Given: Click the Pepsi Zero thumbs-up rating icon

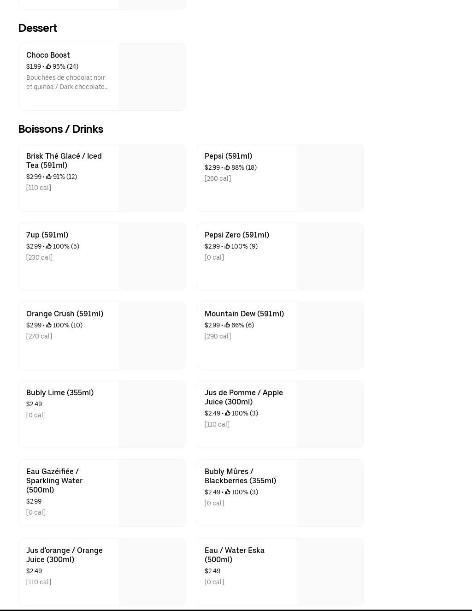Looking at the screenshot, I should [x=227, y=246].
